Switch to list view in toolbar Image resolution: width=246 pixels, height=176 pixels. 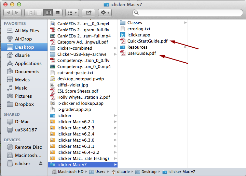pyautogui.click(x=39, y=13)
